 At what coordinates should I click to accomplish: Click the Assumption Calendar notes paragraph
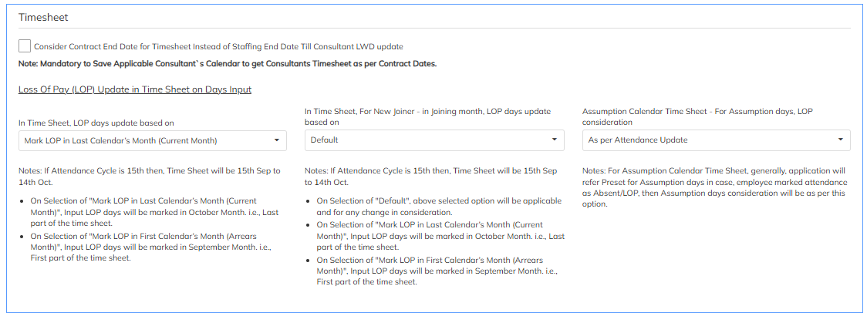click(714, 187)
